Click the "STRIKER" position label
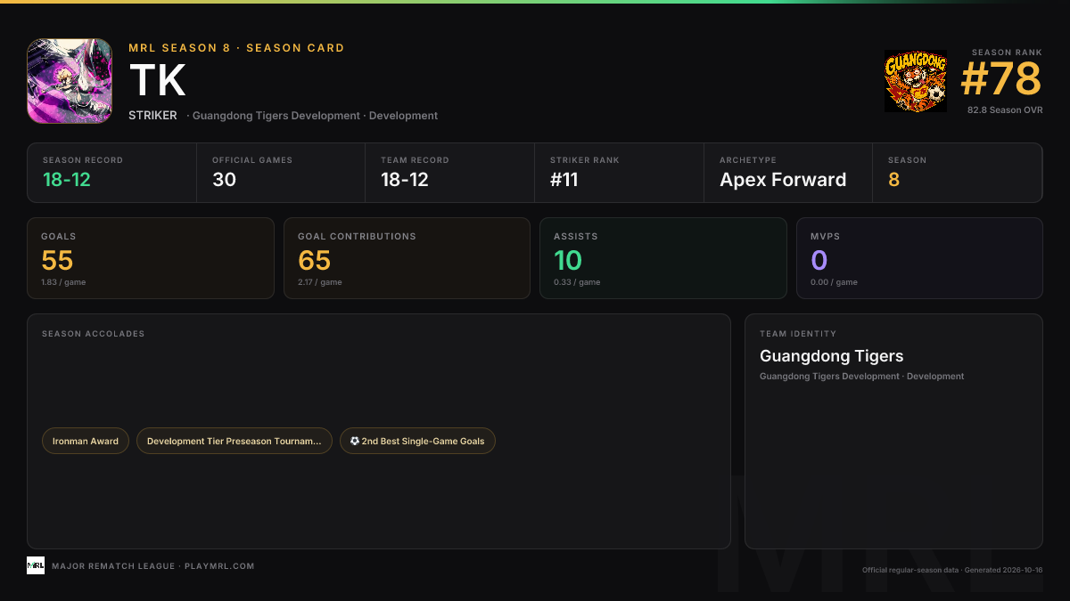Image resolution: width=1070 pixels, height=601 pixels. pyautogui.click(x=152, y=116)
